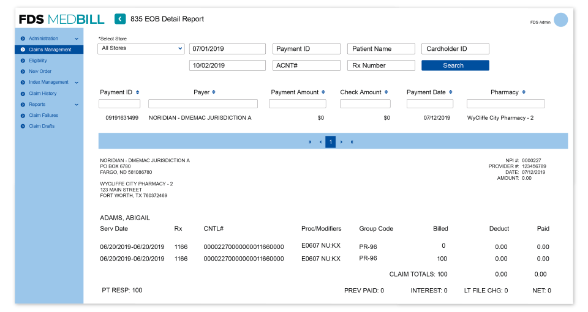The height and width of the screenshot is (312, 588).
Task: Click the New Order sidebar bullet icon
Action: click(23, 72)
